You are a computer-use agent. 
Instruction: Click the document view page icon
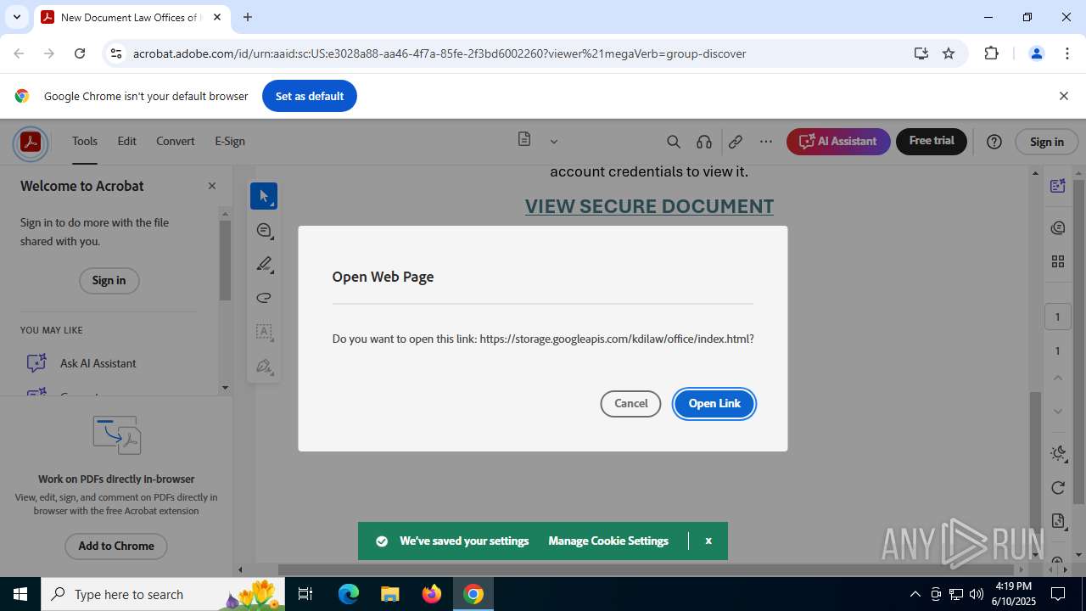(x=524, y=139)
